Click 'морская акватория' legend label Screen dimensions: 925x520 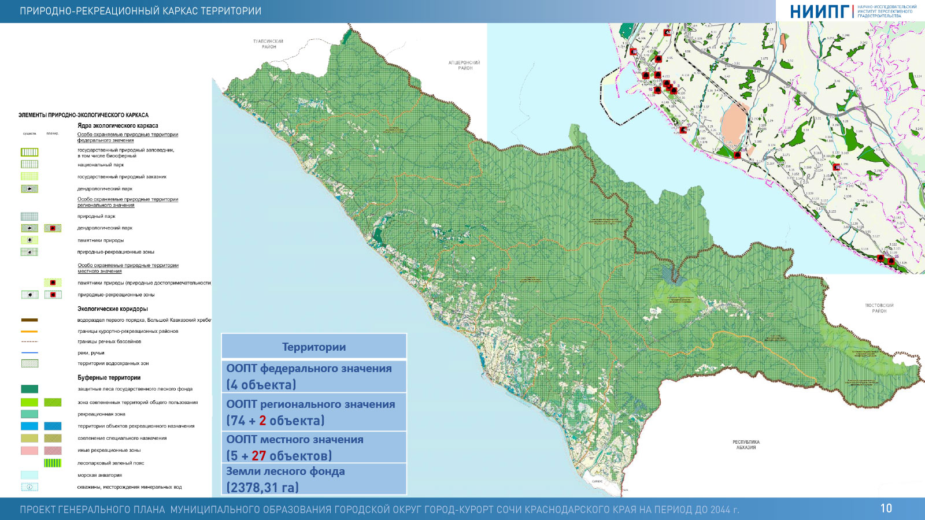[x=100, y=476]
